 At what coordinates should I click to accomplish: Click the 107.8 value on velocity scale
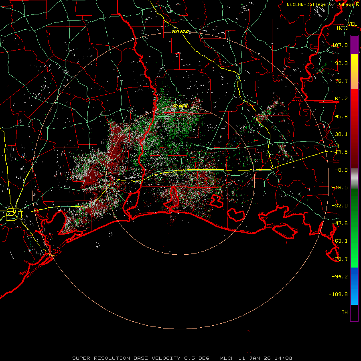pos(340,45)
